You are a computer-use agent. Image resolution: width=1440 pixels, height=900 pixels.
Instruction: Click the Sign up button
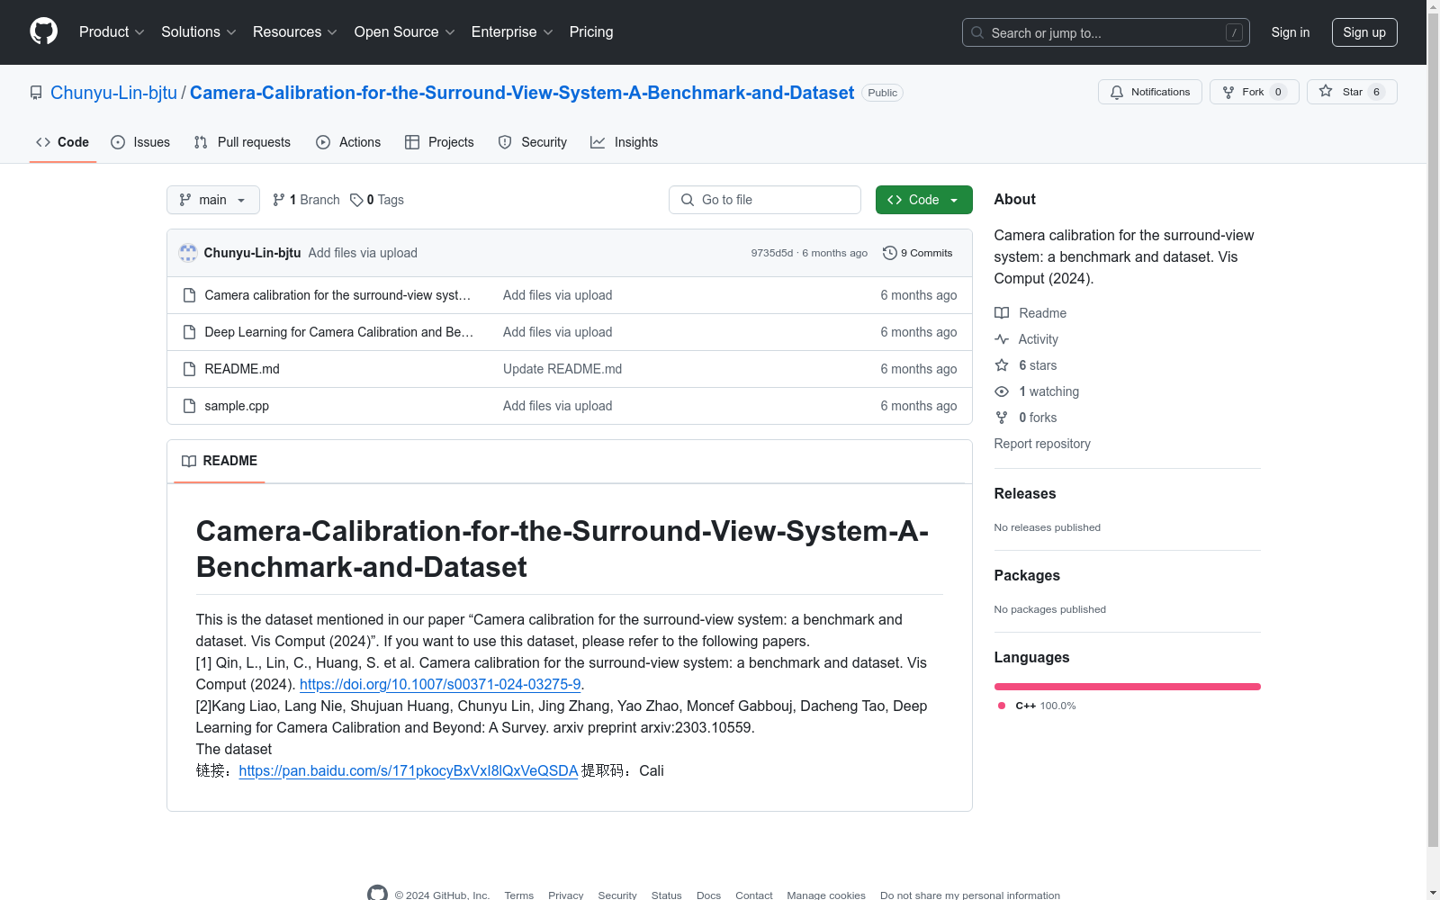1364,32
